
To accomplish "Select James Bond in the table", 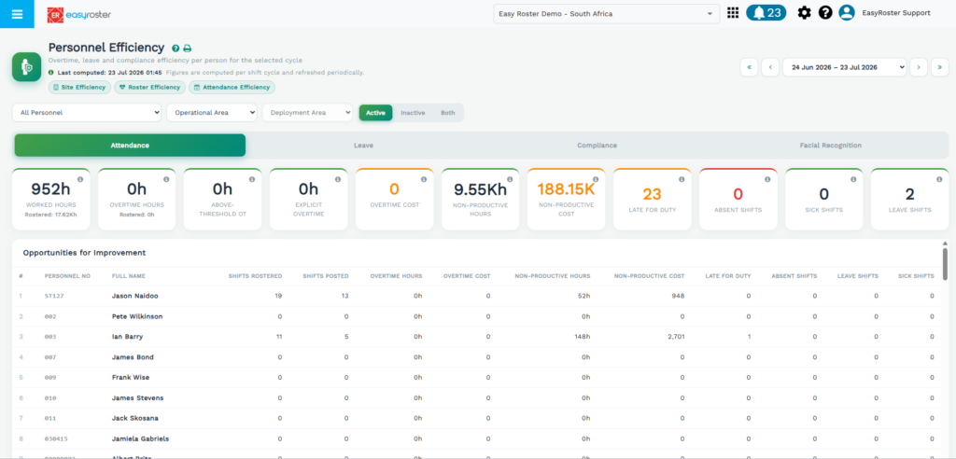I will [x=133, y=357].
